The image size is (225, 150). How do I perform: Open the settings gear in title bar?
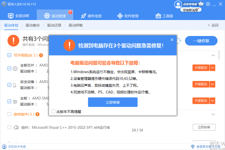(208, 4)
